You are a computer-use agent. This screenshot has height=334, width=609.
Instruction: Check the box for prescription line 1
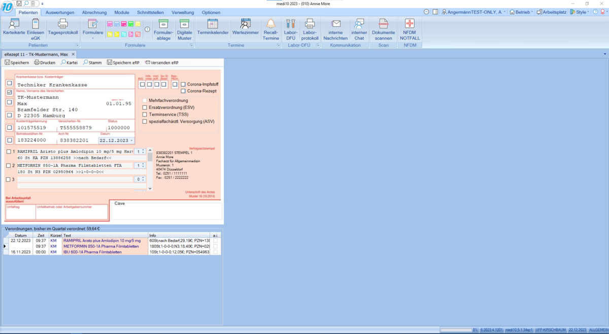(x=9, y=152)
